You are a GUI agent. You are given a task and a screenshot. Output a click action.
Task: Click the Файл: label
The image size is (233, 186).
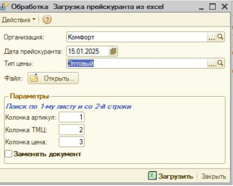click(x=14, y=78)
